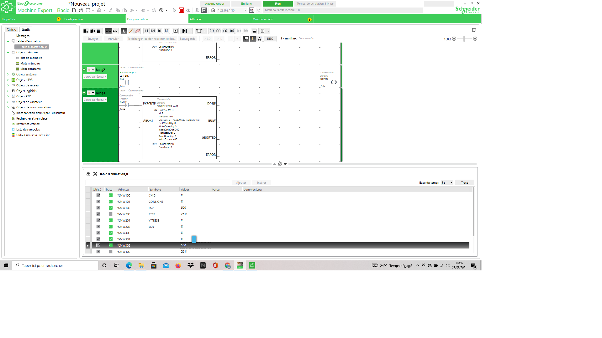Click the Trace button
The image size is (602, 338).
click(x=464, y=183)
